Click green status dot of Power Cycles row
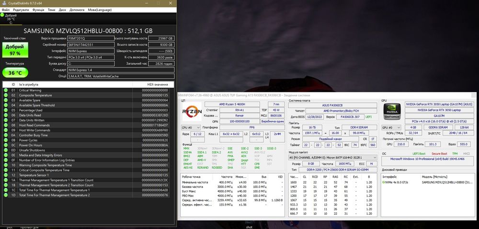 coord(5,140)
